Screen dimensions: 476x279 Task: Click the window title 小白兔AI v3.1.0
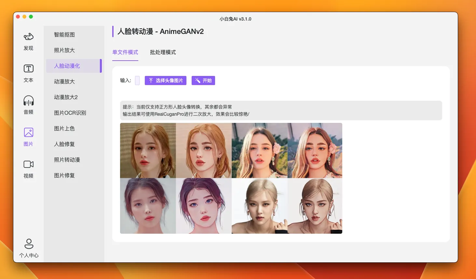(x=236, y=19)
